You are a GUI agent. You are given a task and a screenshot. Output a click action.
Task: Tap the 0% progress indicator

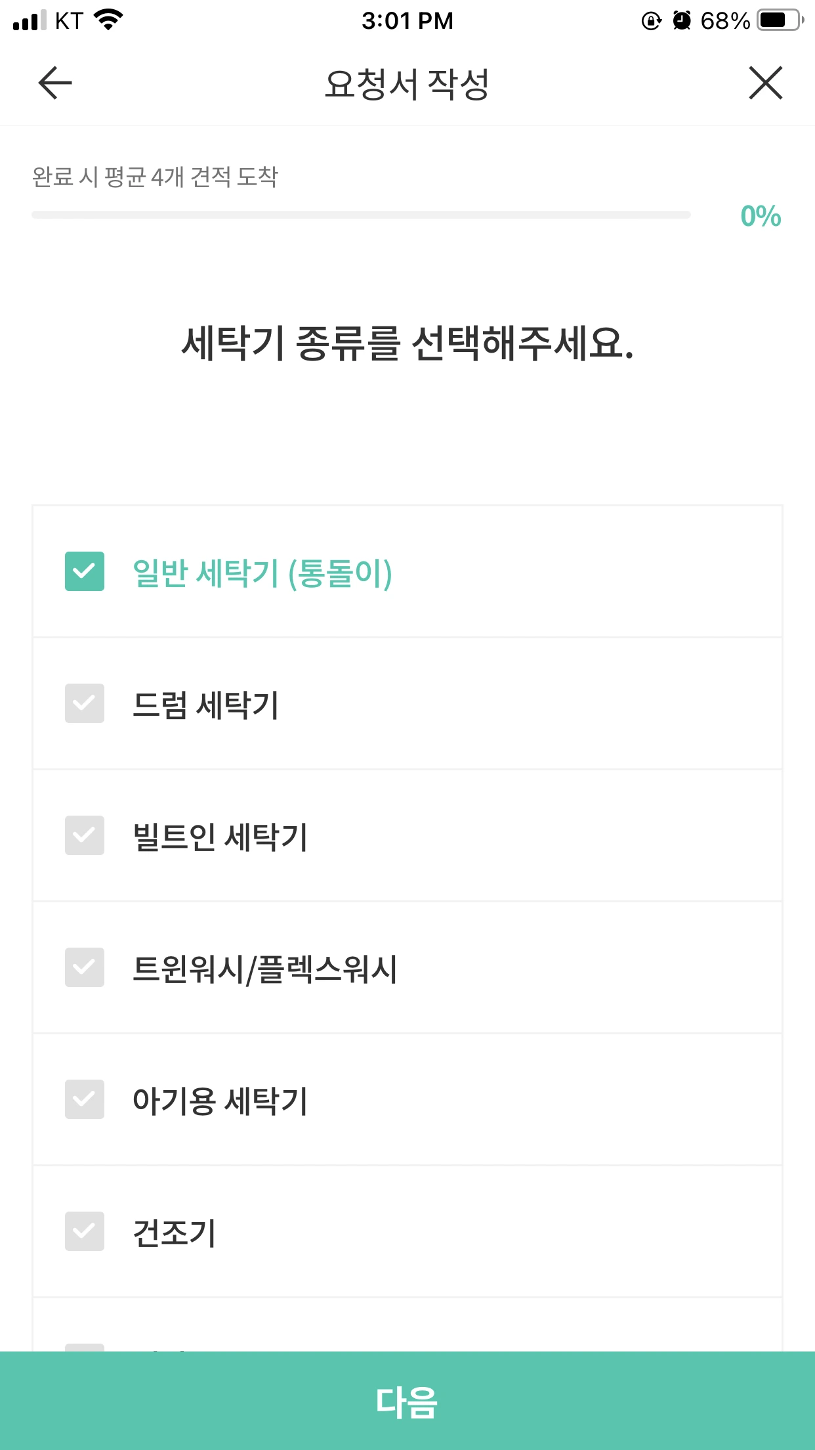pos(761,216)
